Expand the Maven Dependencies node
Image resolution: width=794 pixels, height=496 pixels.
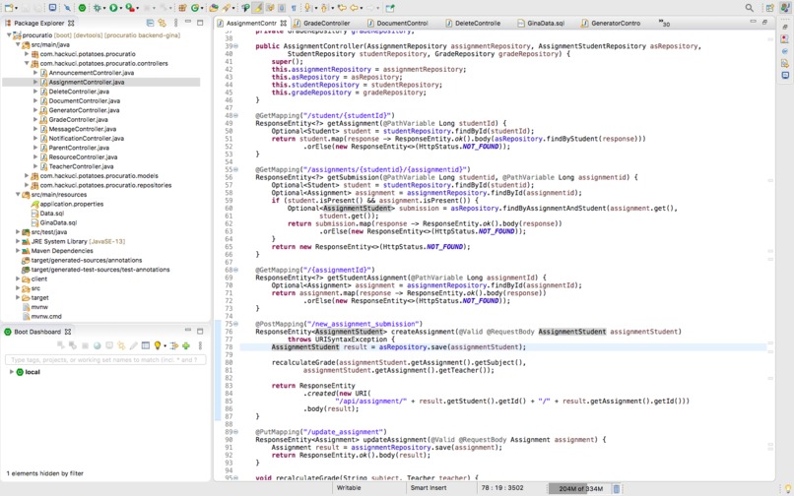click(18, 251)
